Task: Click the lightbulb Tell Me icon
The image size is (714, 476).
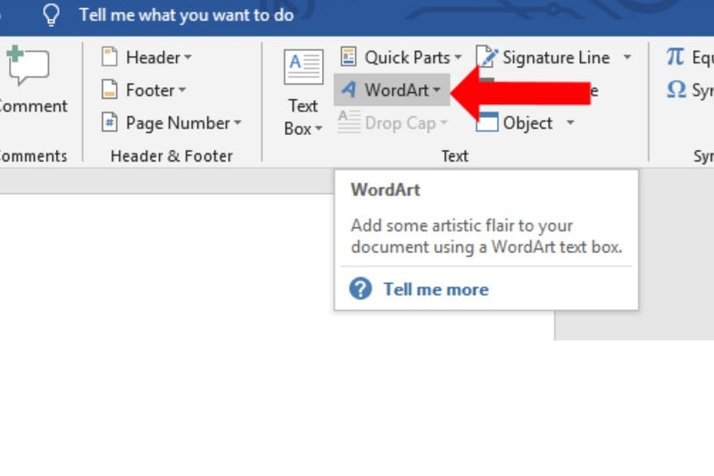Action: click(51, 14)
